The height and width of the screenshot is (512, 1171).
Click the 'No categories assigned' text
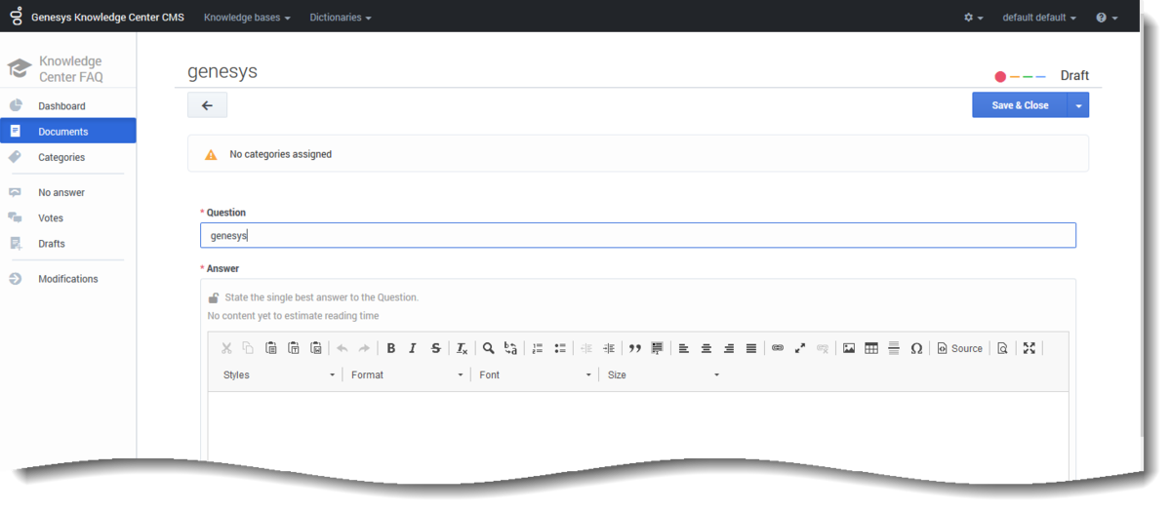click(x=280, y=154)
